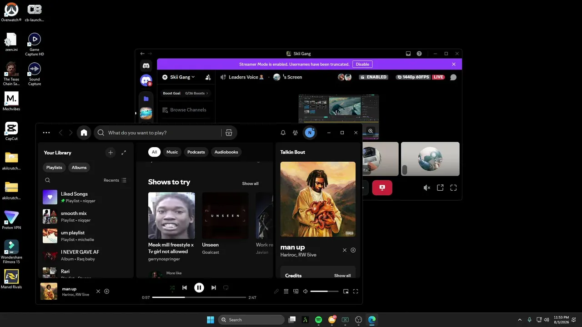Enter Spotify full screen mode
This screenshot has width=582, height=327.
click(x=356, y=291)
